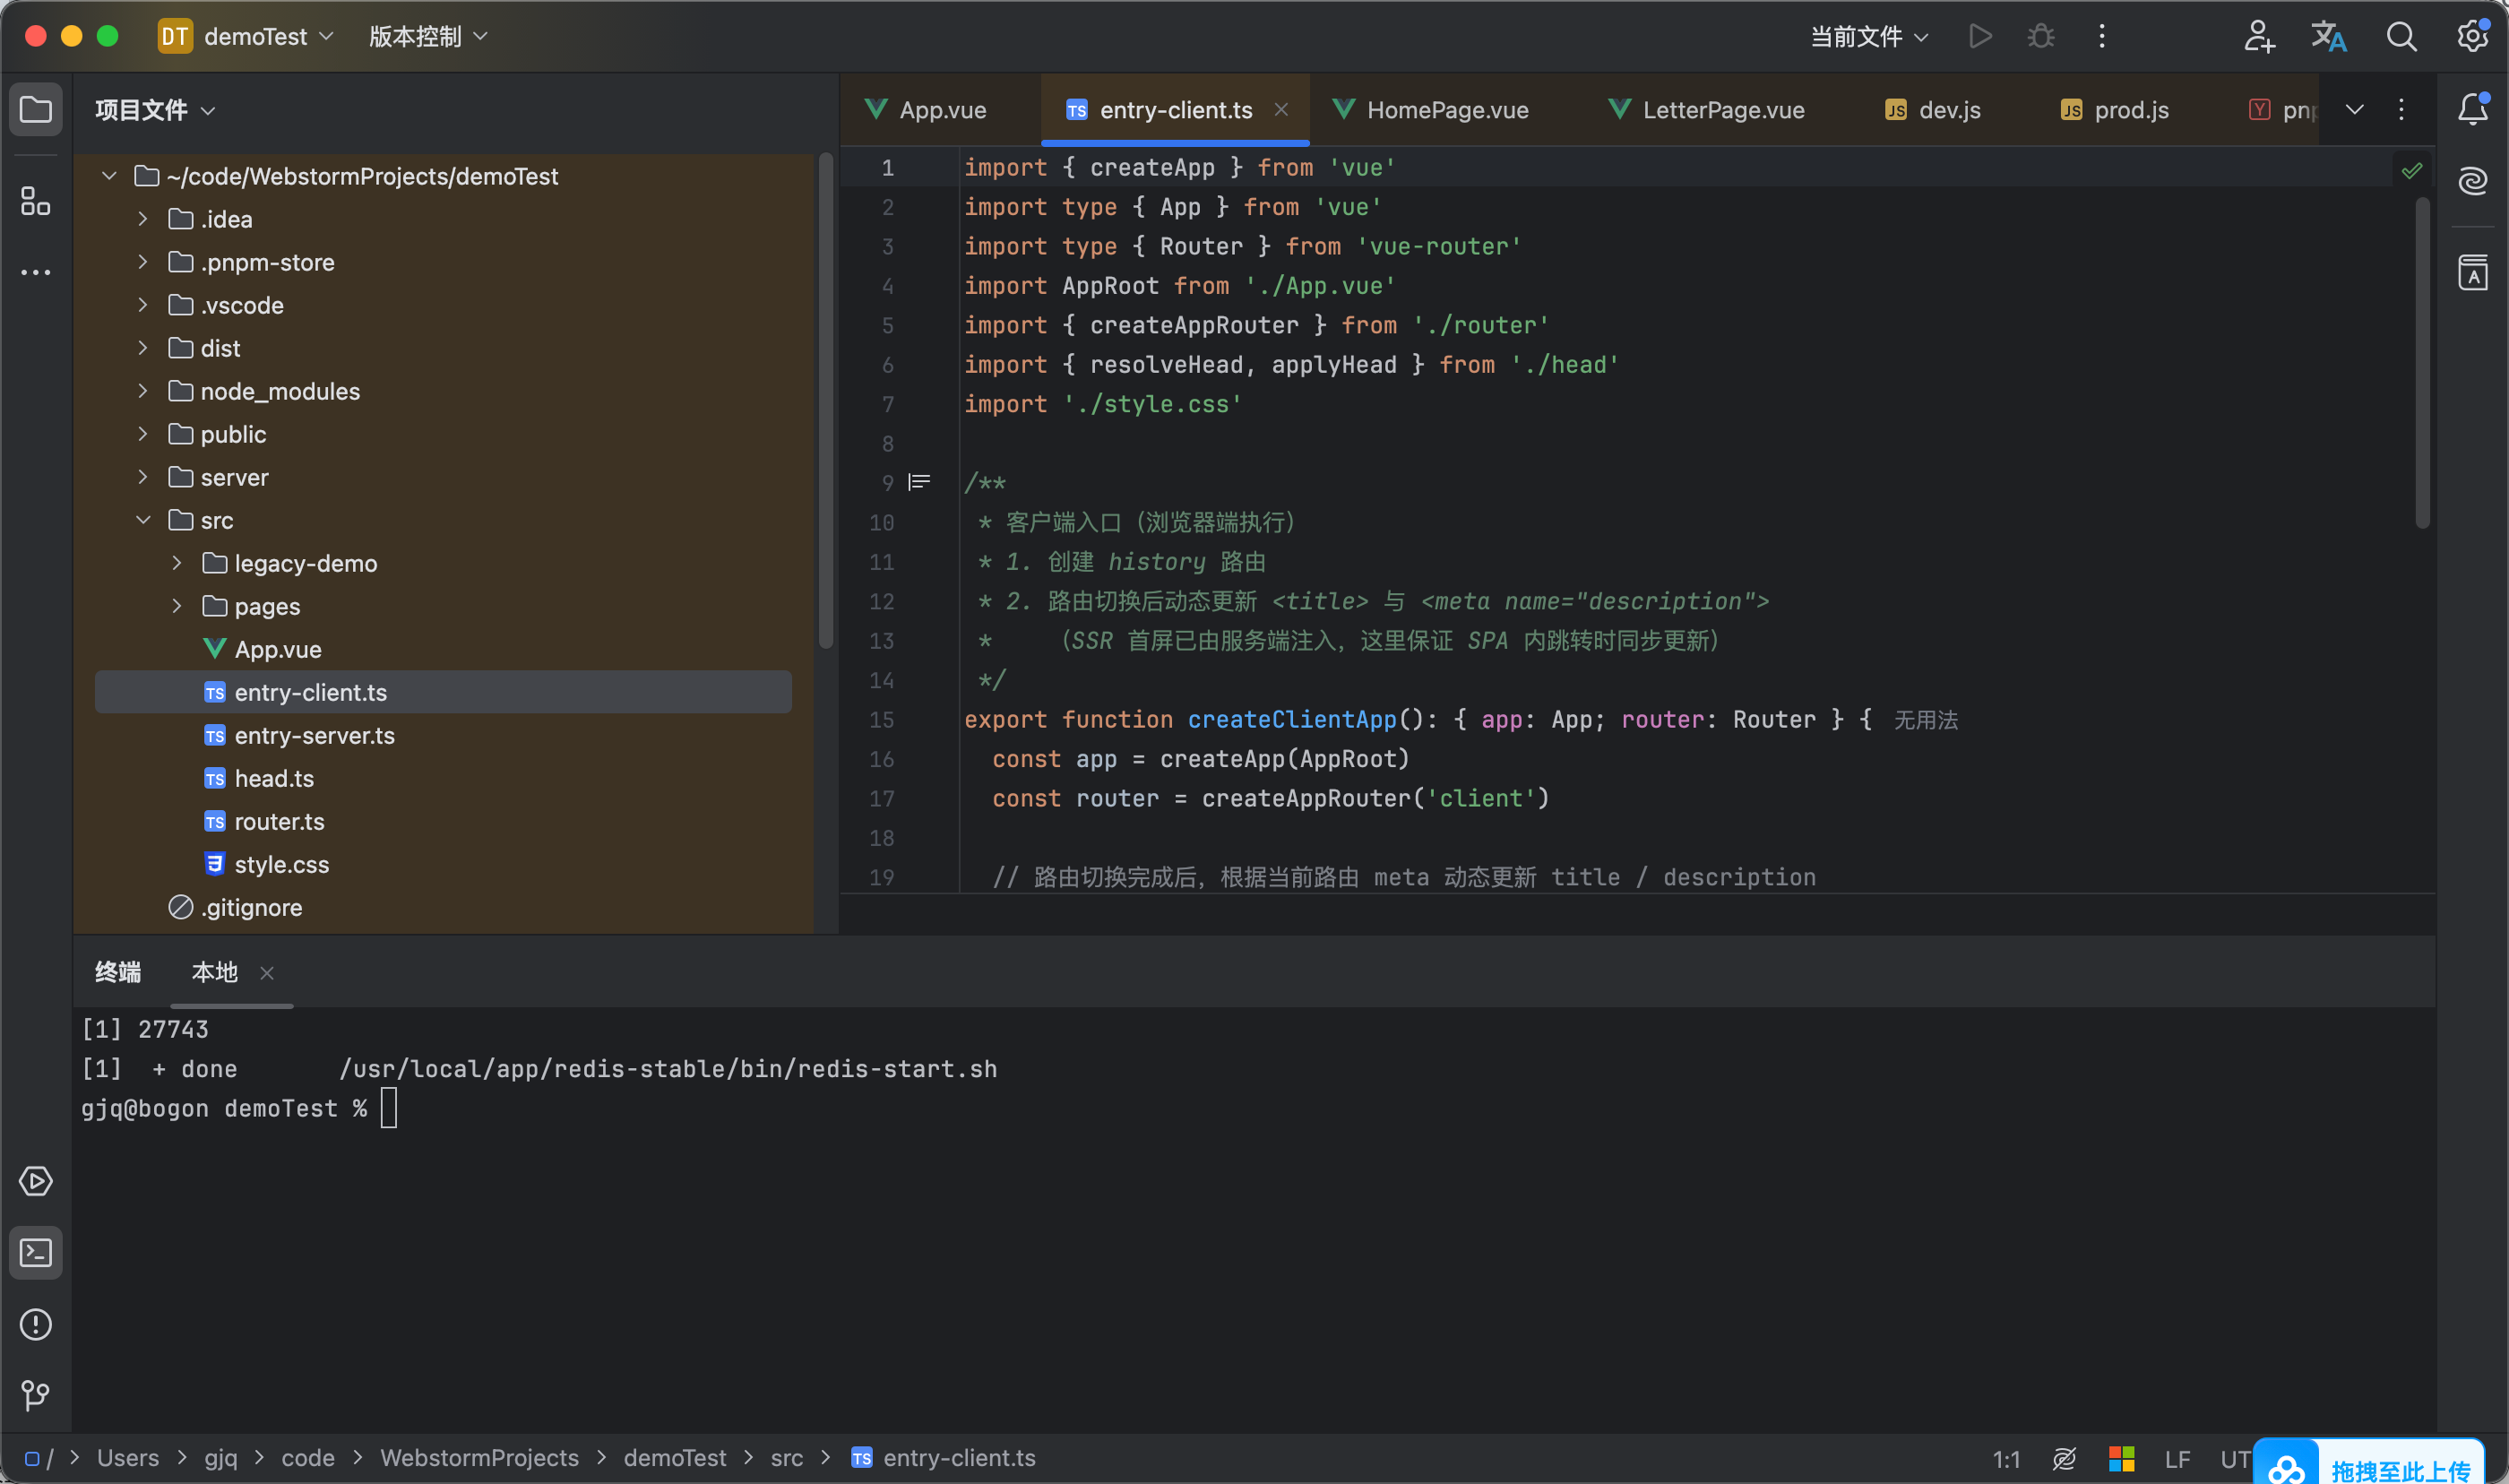Open the 当前文件 run configuration dropdown
This screenshot has width=2509, height=1484.
[1869, 36]
